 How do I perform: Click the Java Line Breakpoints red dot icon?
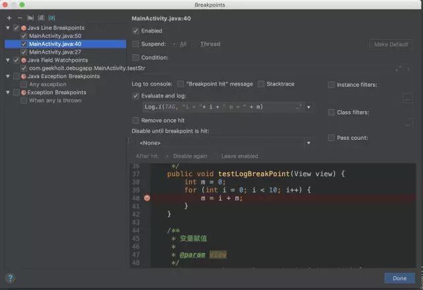pyautogui.click(x=24, y=28)
